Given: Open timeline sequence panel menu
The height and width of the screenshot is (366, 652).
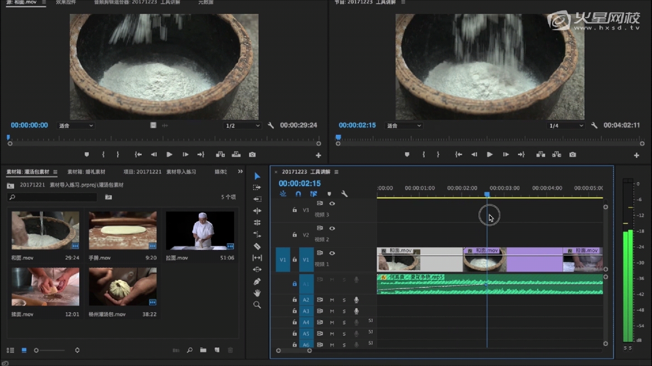Looking at the screenshot, I should pos(336,172).
